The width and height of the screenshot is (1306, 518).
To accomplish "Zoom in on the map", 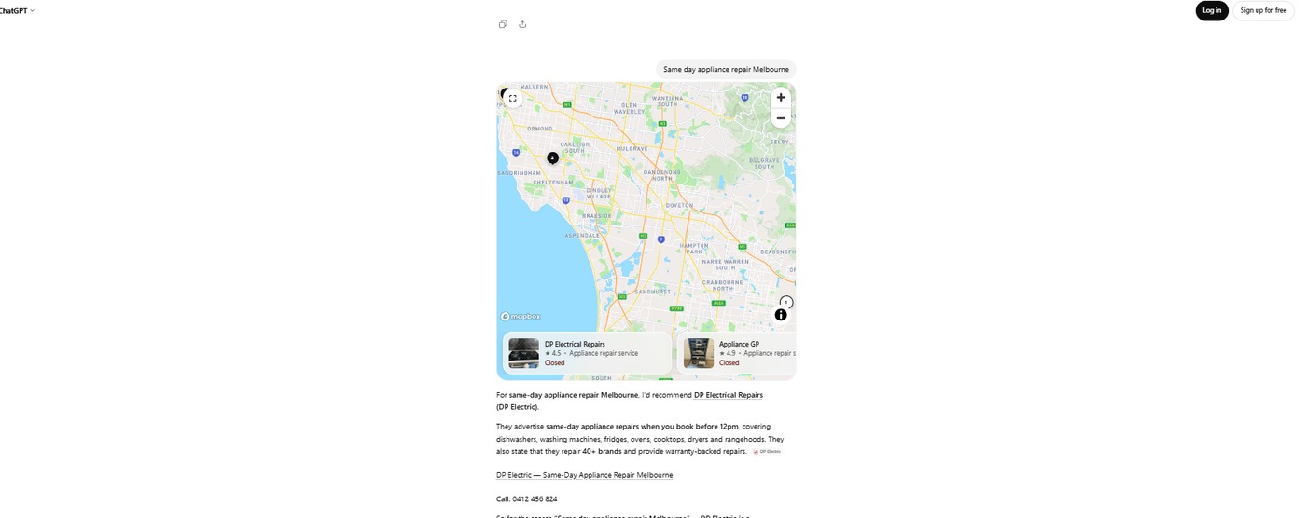I will point(781,97).
